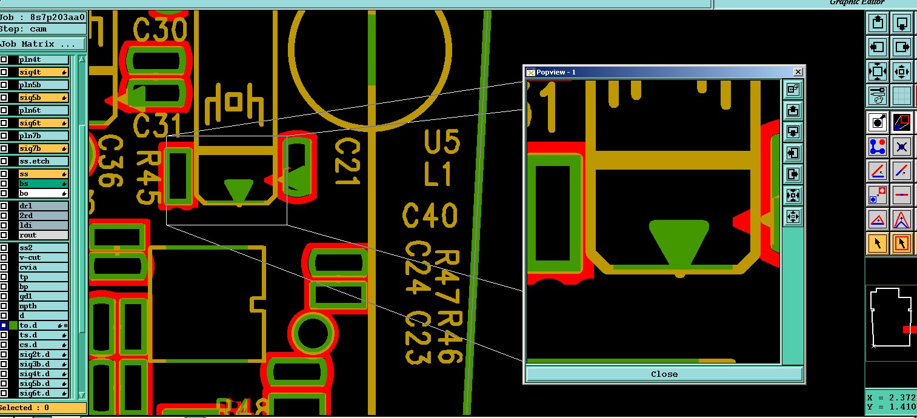Pan down in Popview side toolbar
This screenshot has width=917, height=418.
[793, 131]
